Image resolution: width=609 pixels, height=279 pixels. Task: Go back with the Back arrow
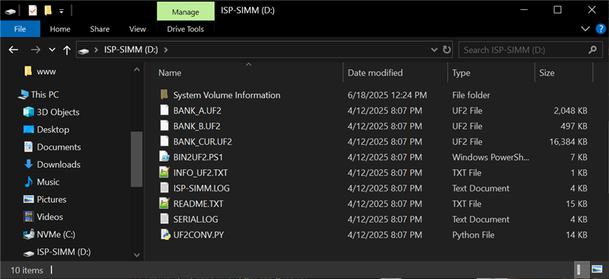click(14, 50)
